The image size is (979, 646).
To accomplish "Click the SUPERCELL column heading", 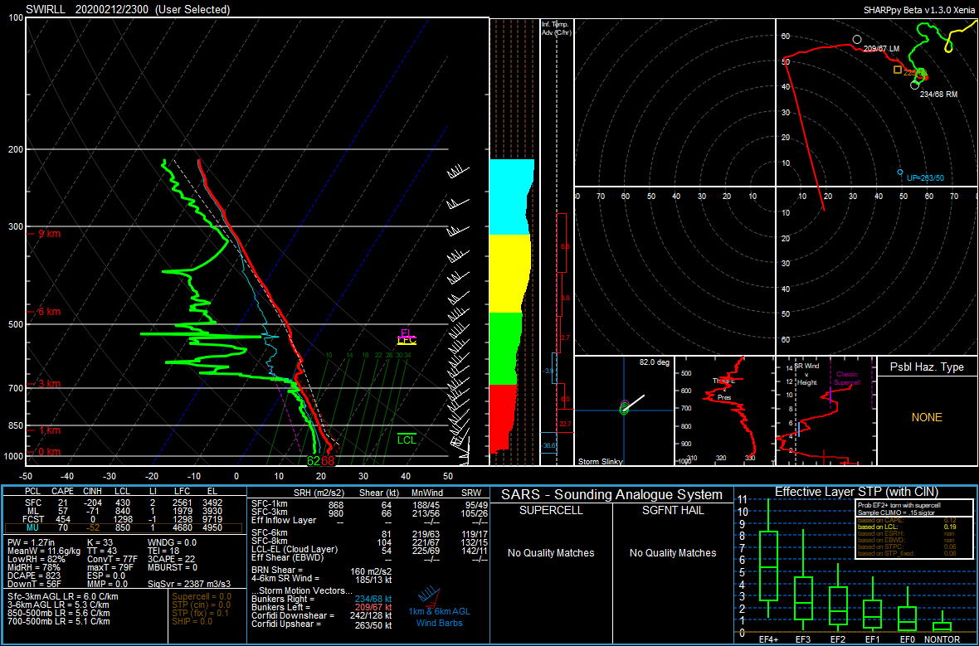I will tap(551, 510).
